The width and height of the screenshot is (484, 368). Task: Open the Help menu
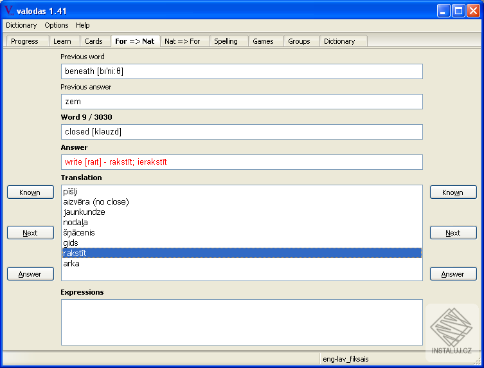83,25
